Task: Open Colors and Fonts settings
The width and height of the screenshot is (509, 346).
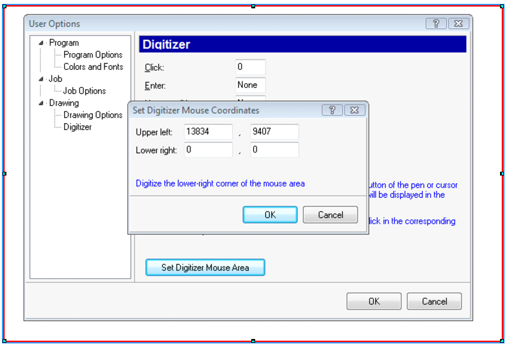Action: tap(93, 67)
